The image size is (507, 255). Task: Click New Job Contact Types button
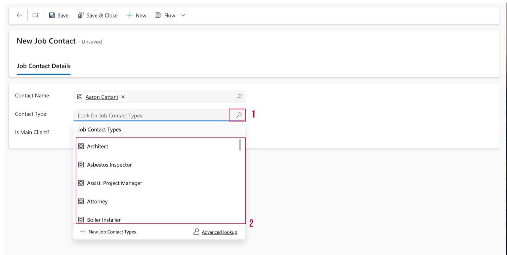pos(108,232)
